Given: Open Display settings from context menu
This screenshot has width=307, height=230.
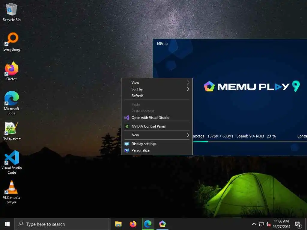Looking at the screenshot, I should coord(157,144).
